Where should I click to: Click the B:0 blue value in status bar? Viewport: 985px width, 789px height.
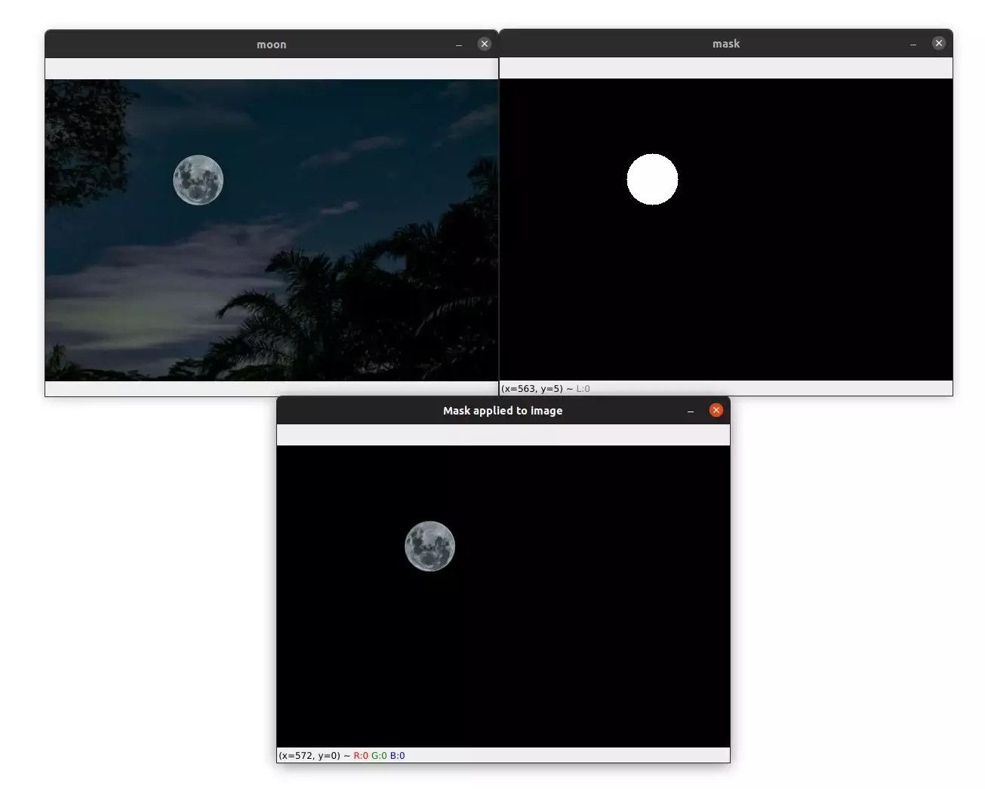click(398, 756)
